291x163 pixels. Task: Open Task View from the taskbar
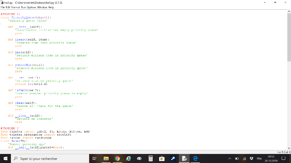point(94,158)
